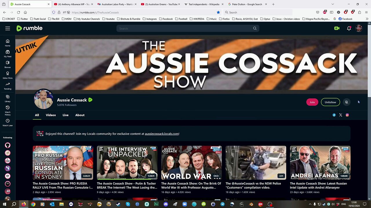Open Watch History in sidebar

pos(8,110)
